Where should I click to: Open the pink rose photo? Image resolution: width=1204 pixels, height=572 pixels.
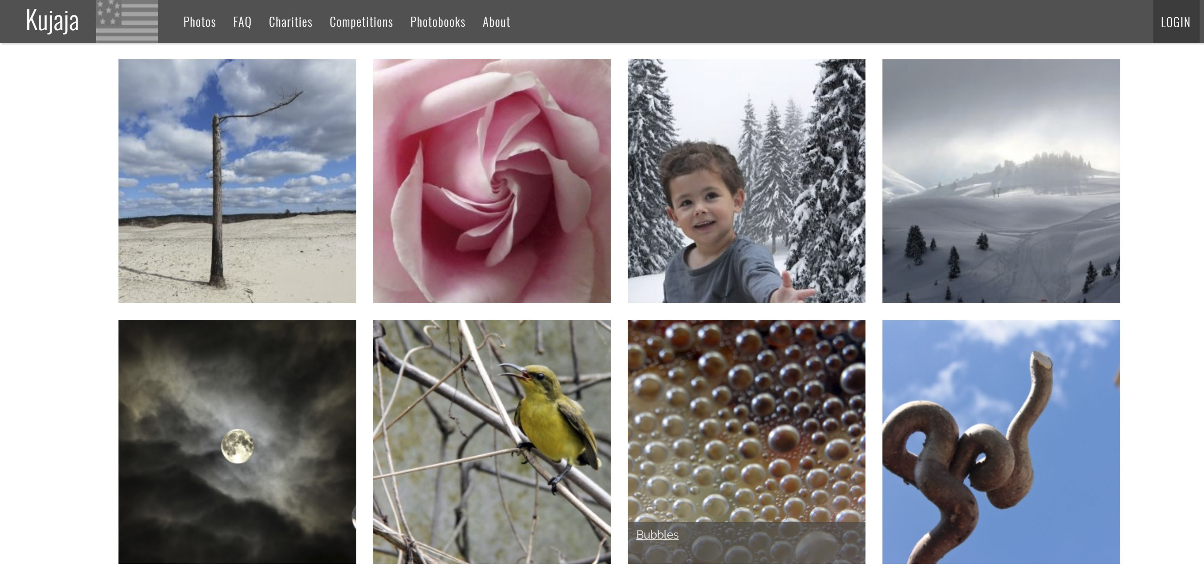pos(492,181)
